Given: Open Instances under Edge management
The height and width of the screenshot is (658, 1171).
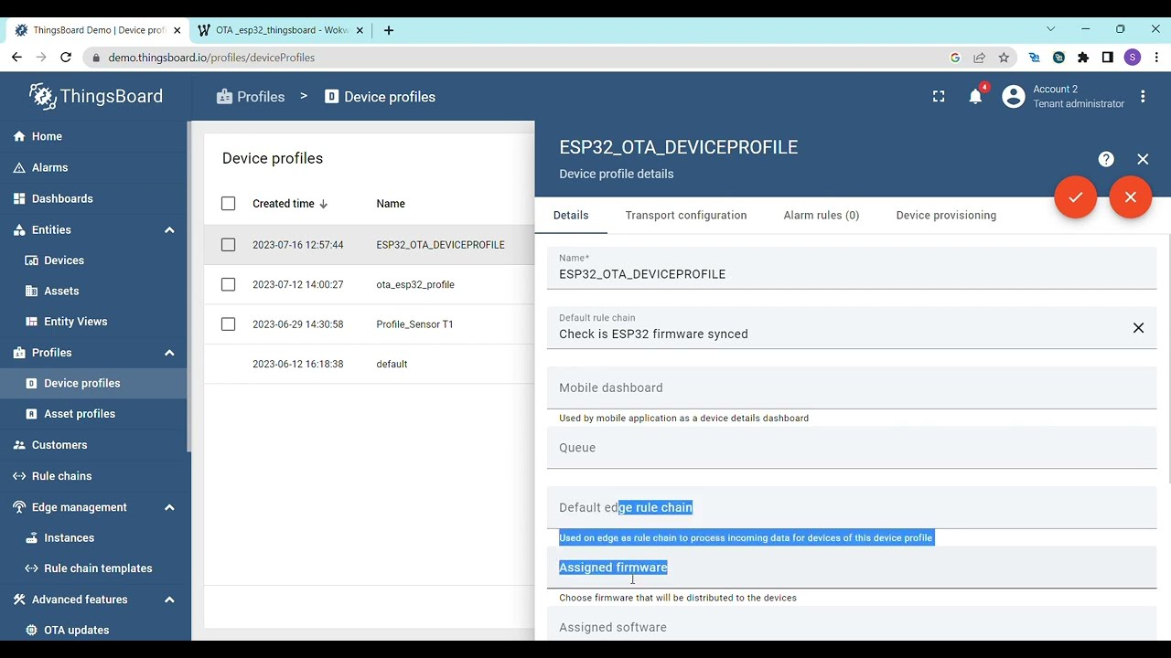Looking at the screenshot, I should (95, 537).
